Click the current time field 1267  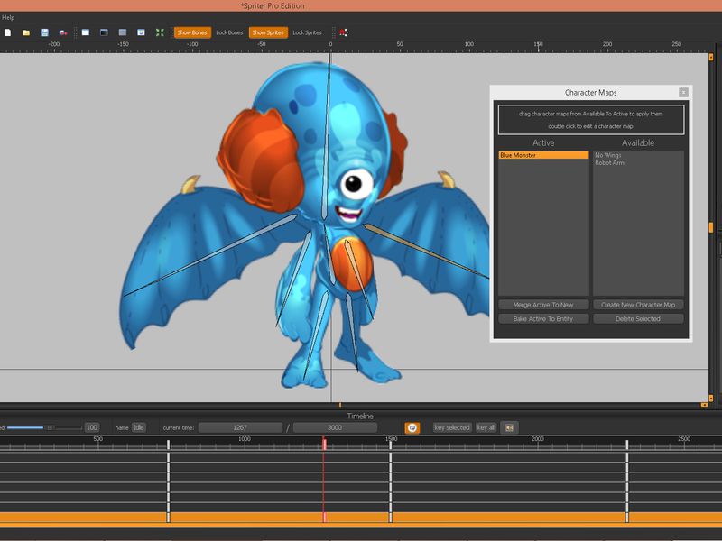(x=240, y=427)
